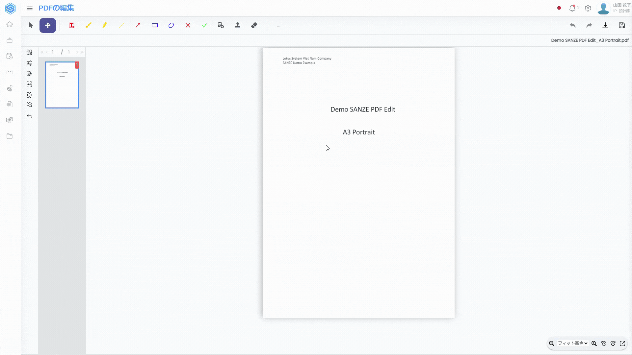Open the notifications bell

pos(572,8)
